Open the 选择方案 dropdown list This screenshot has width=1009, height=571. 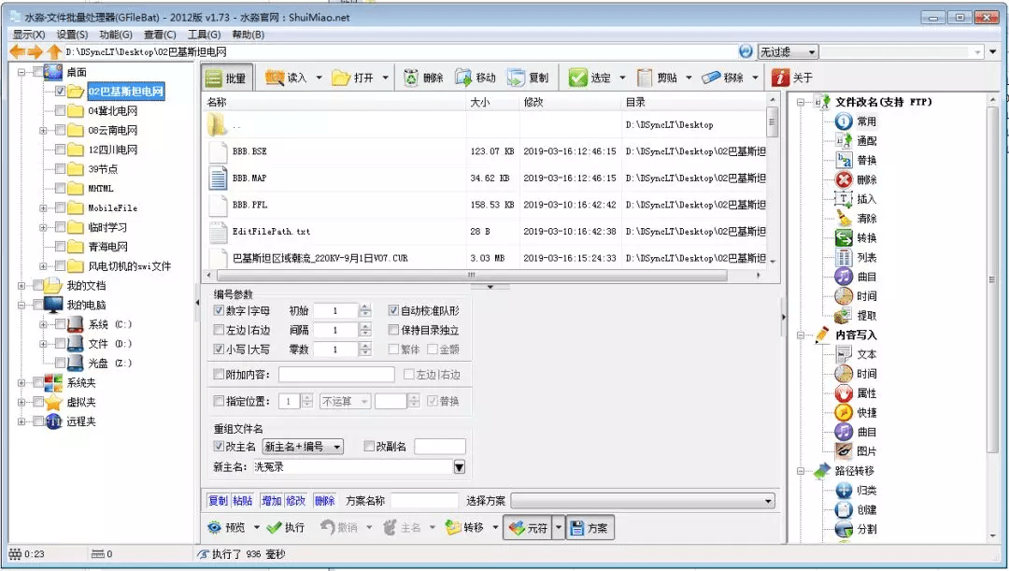(x=769, y=500)
